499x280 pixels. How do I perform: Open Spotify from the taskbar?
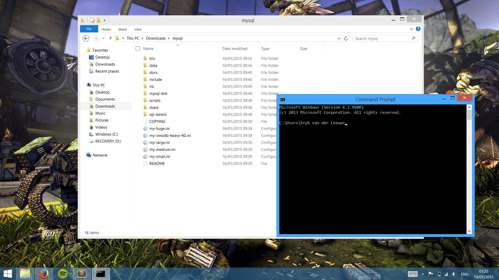pos(63,273)
